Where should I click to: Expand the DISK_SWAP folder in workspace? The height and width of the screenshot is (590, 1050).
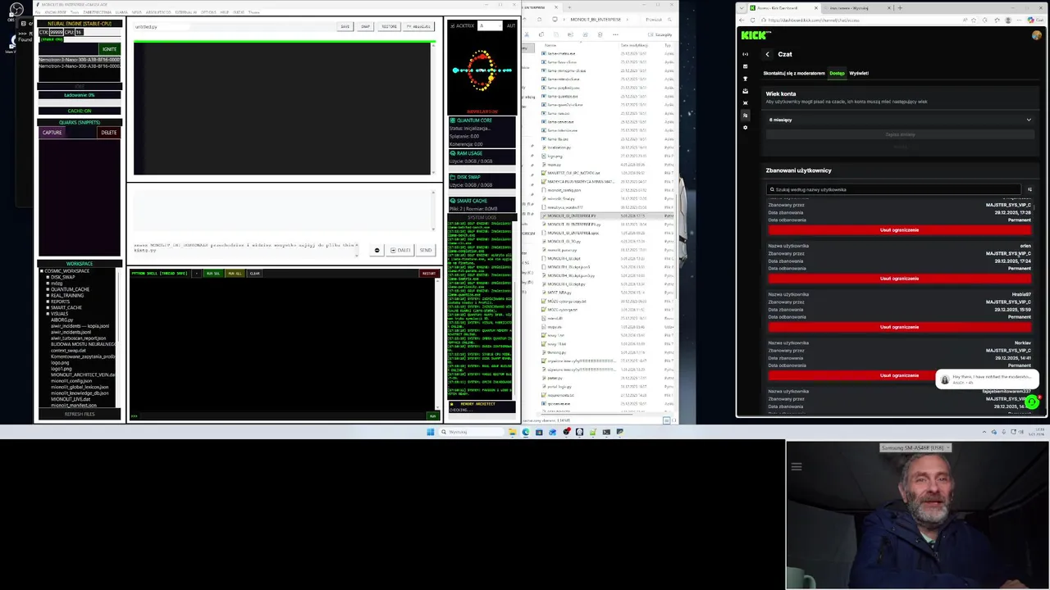tap(48, 277)
